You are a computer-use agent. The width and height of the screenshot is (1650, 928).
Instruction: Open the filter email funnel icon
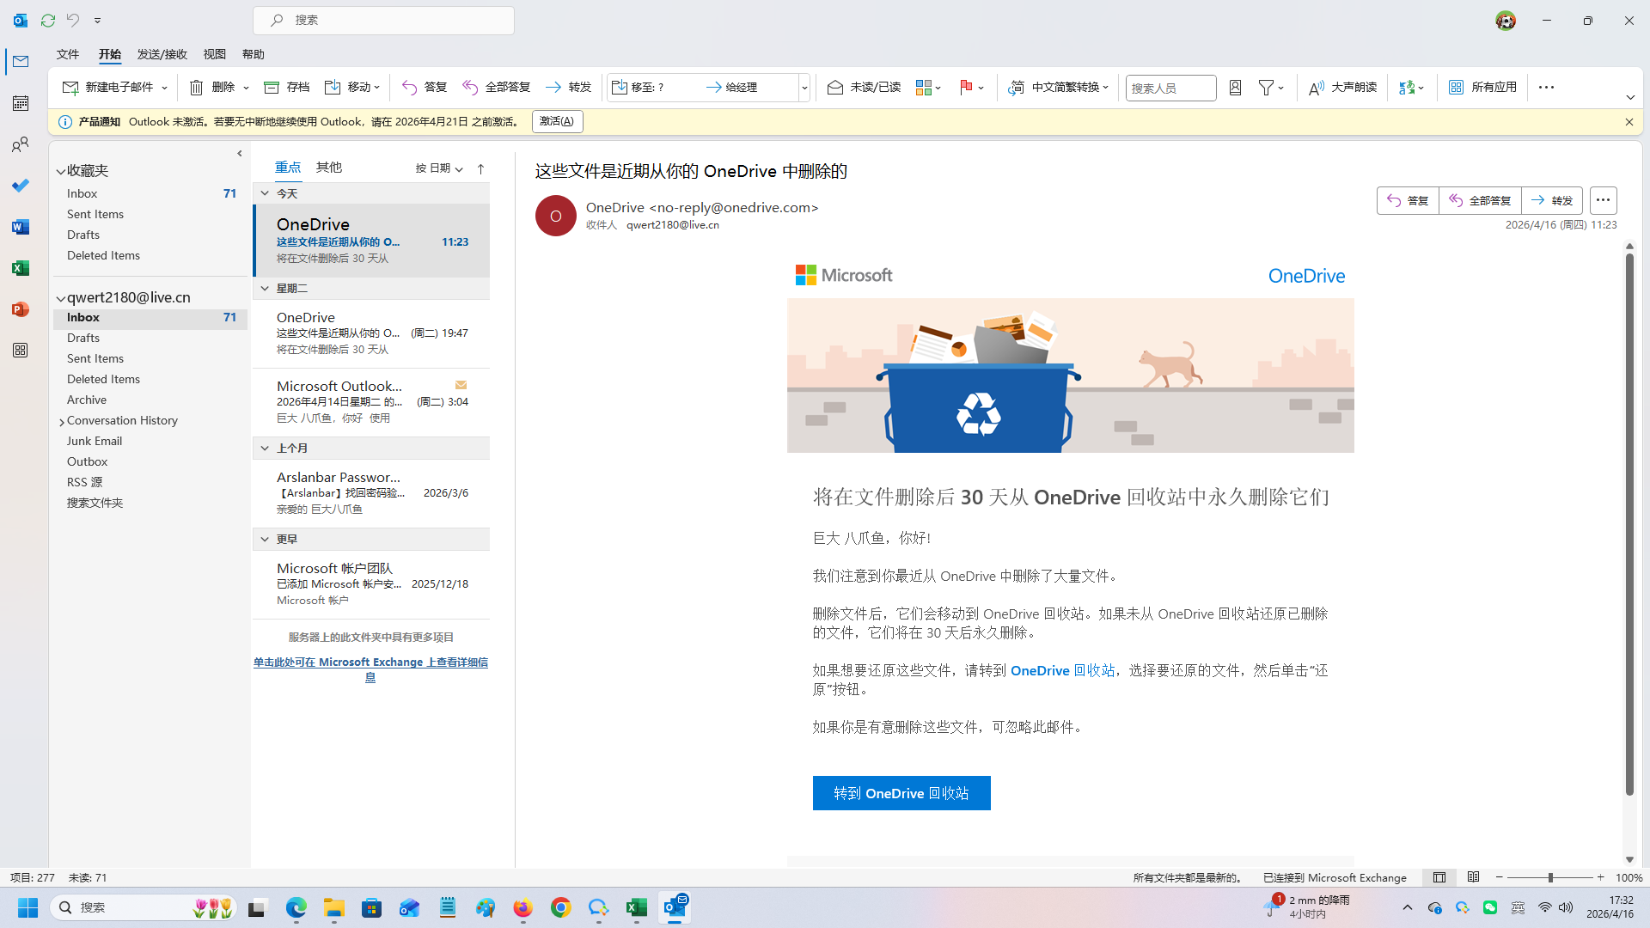pyautogui.click(x=1266, y=87)
